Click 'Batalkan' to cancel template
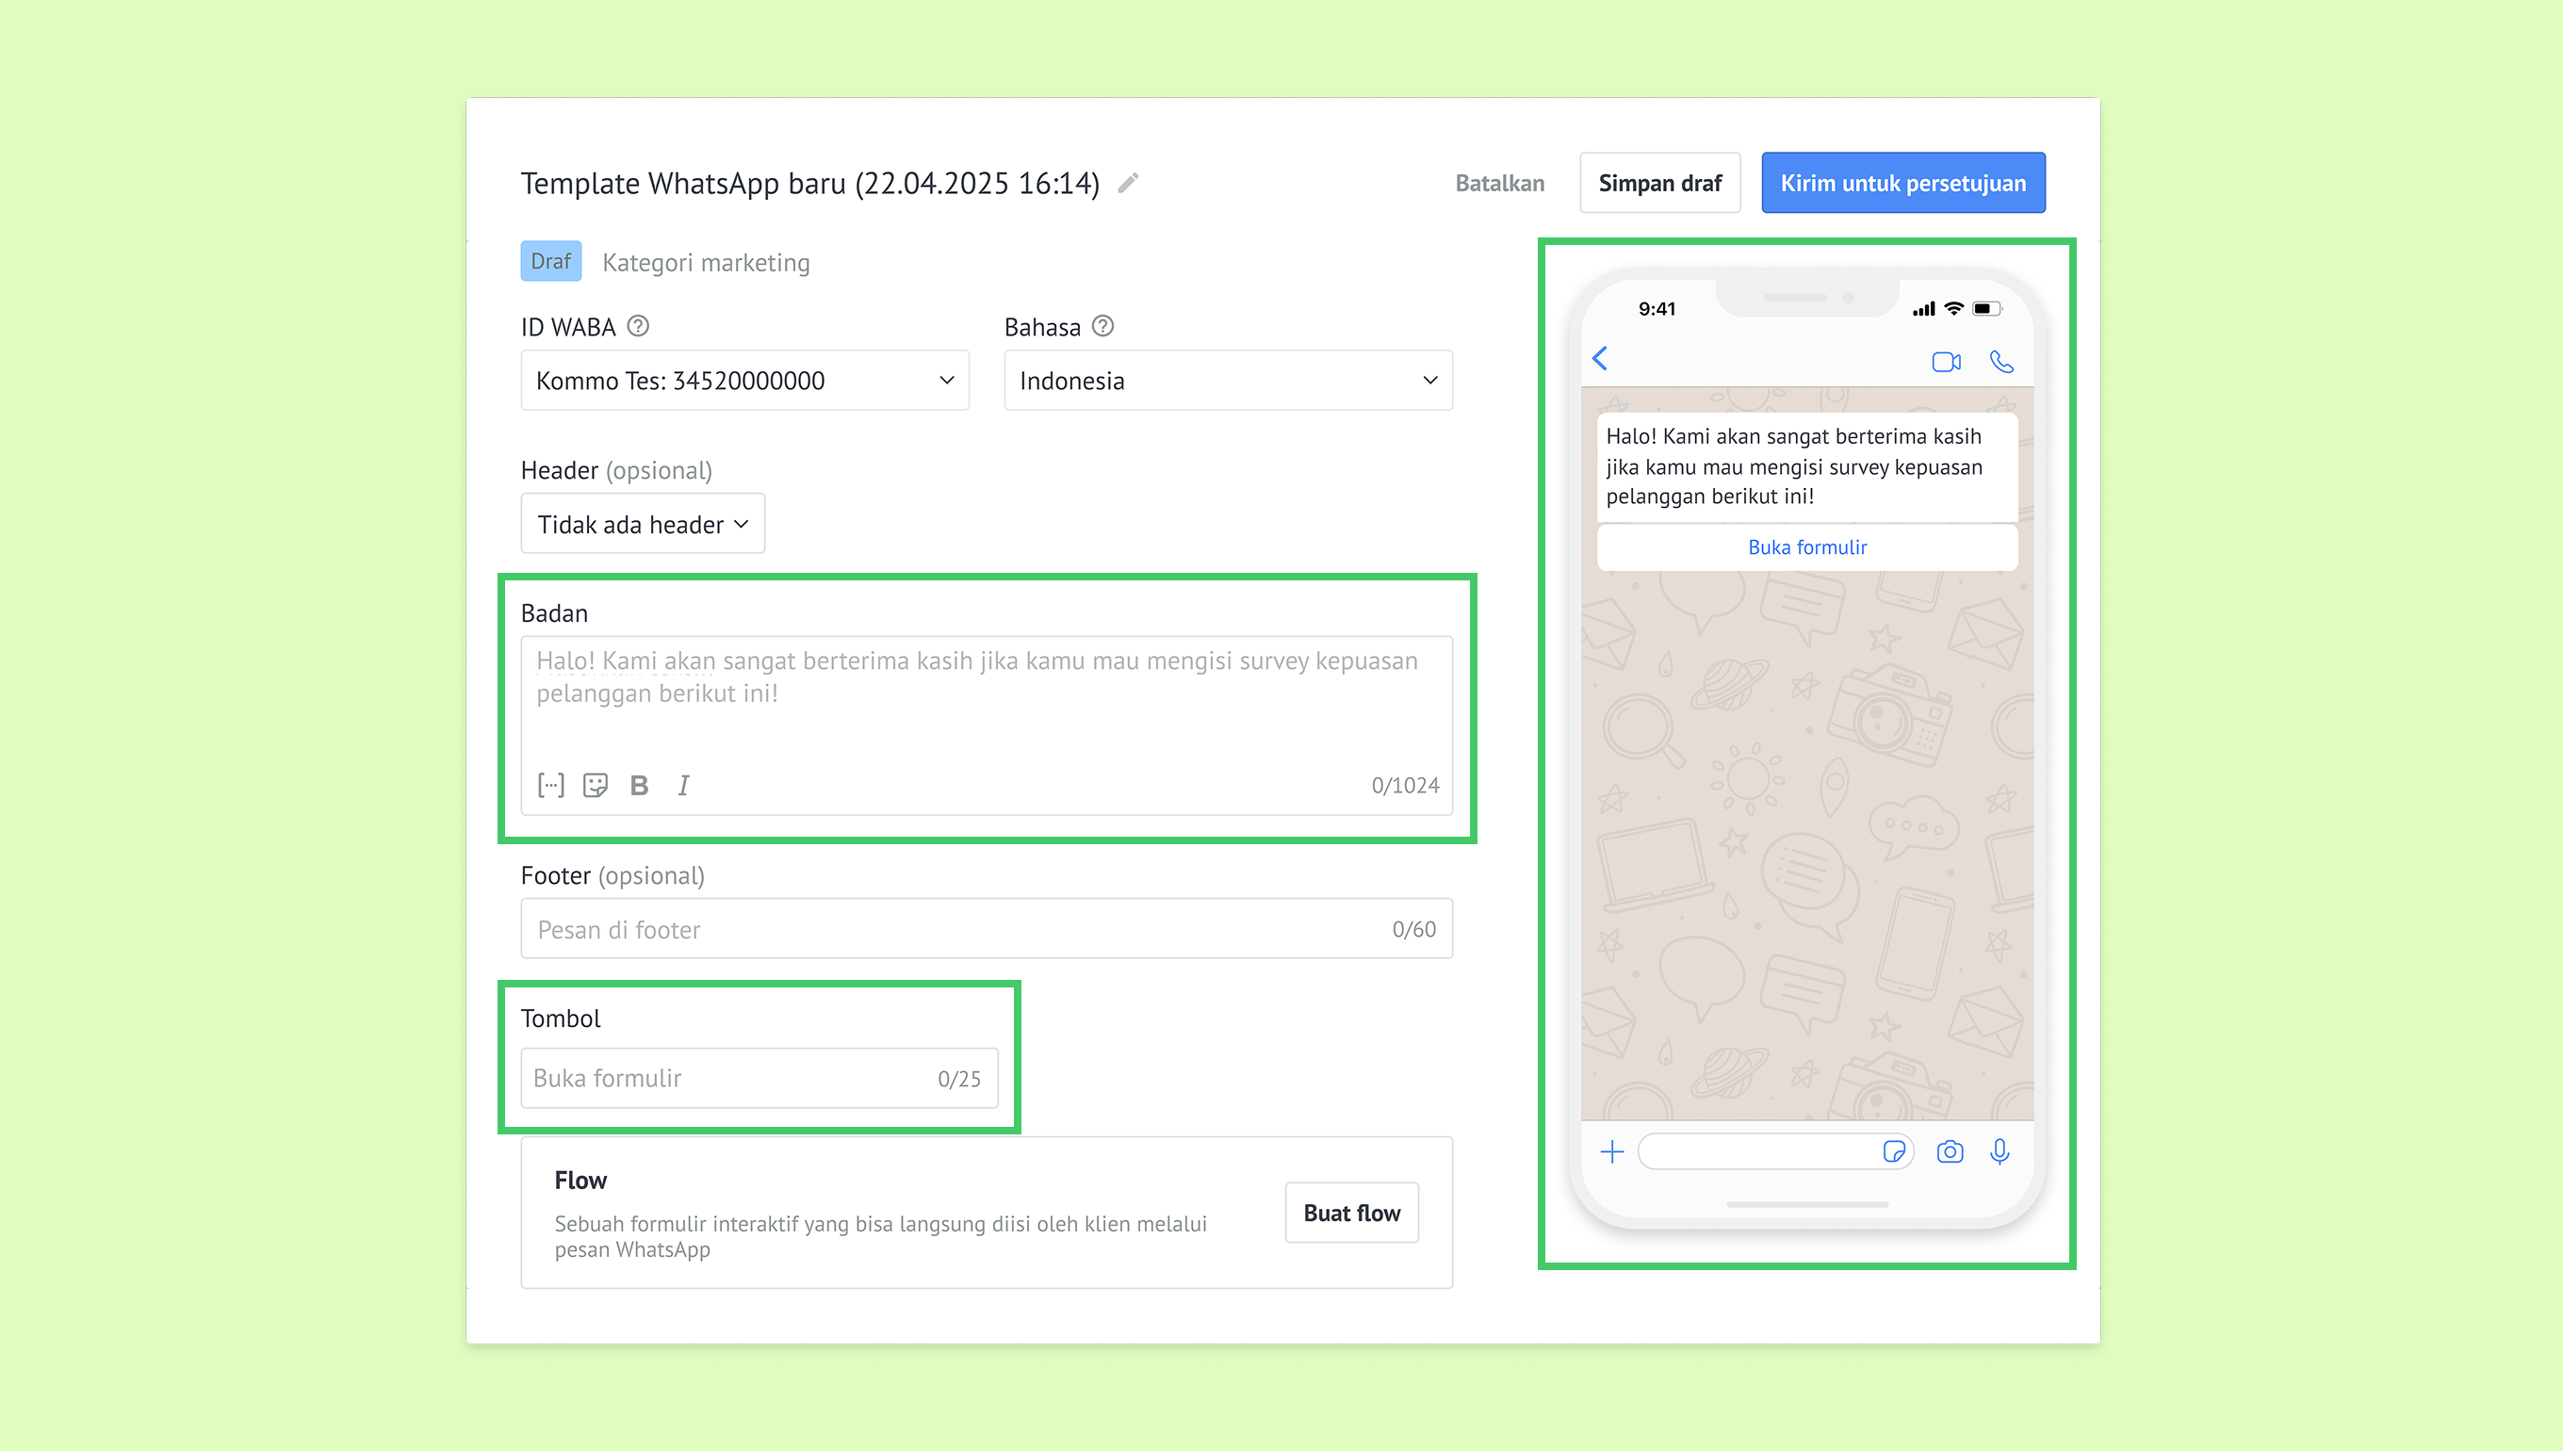2563x1451 pixels. click(x=1499, y=184)
